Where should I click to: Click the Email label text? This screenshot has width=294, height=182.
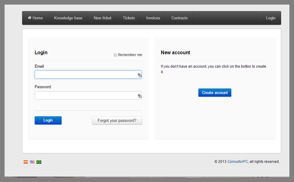[x=39, y=66]
